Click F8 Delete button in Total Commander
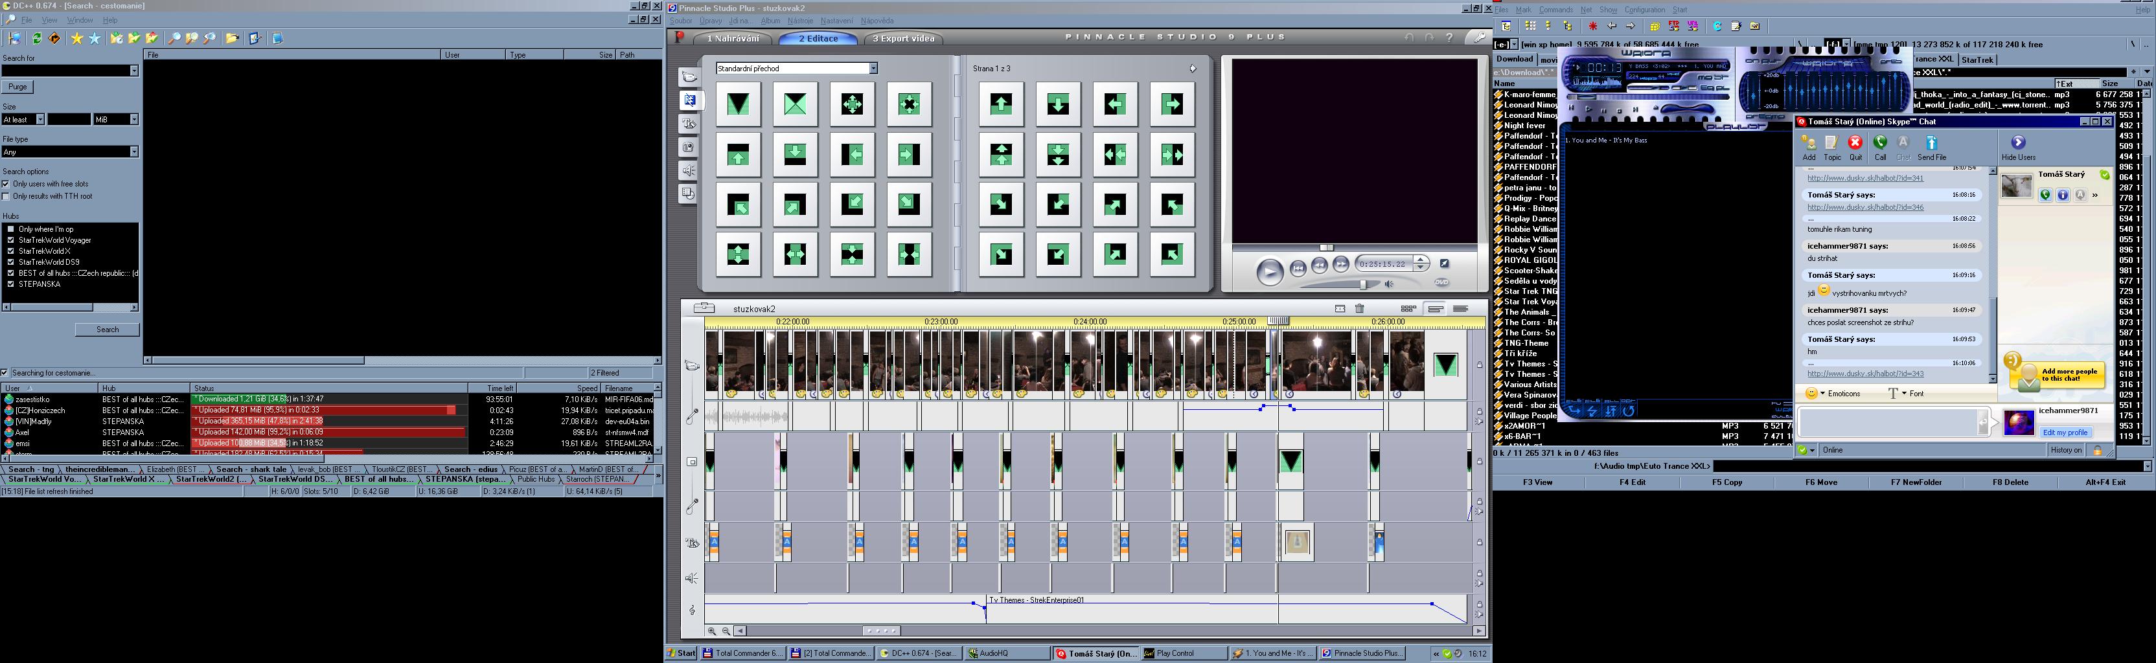This screenshot has height=663, width=2156. (x=2010, y=482)
